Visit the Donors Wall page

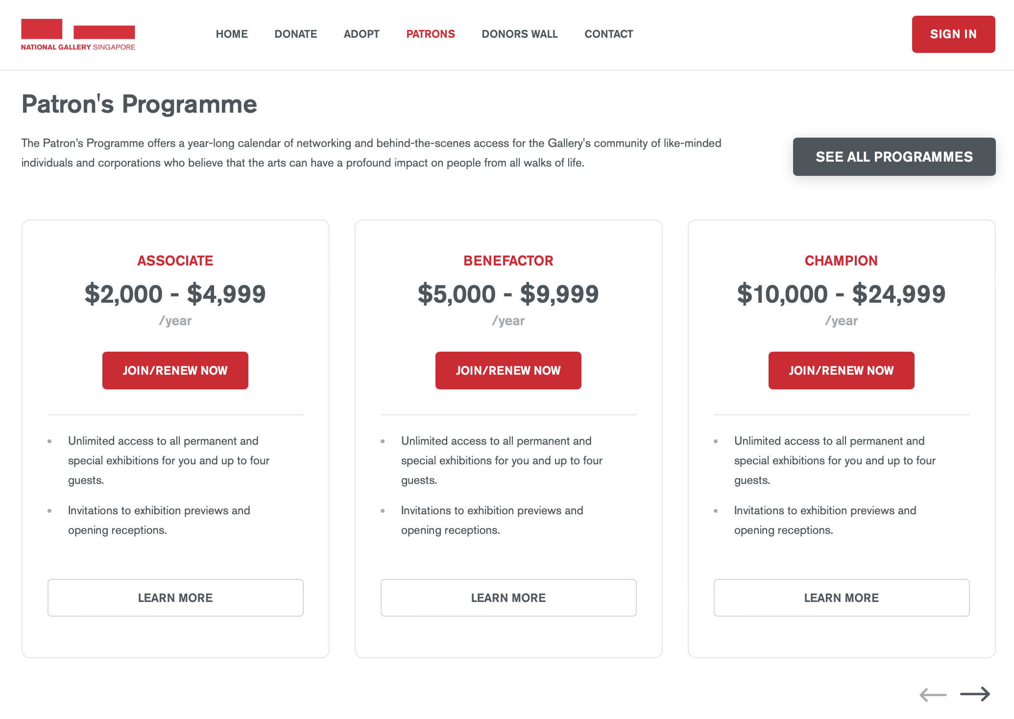coord(520,34)
